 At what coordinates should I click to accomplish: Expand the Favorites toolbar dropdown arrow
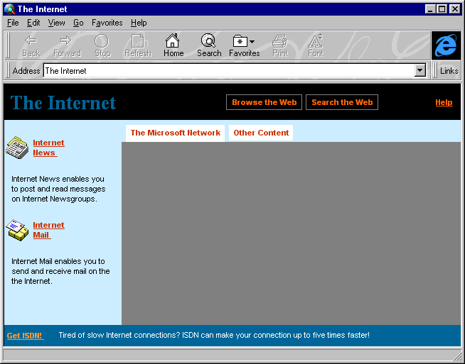[x=252, y=42]
